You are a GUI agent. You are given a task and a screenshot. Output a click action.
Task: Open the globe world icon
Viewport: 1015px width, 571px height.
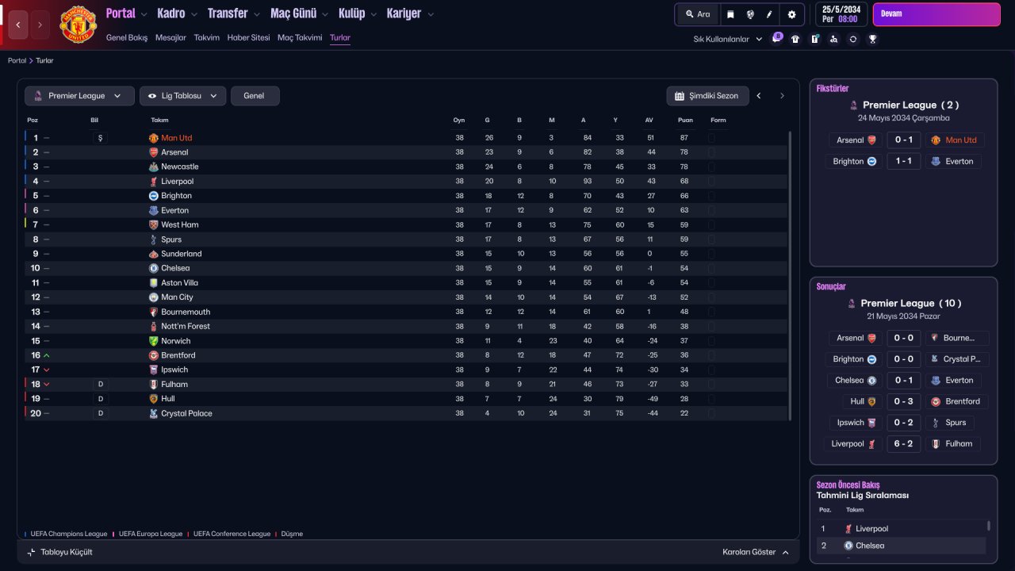click(x=749, y=14)
